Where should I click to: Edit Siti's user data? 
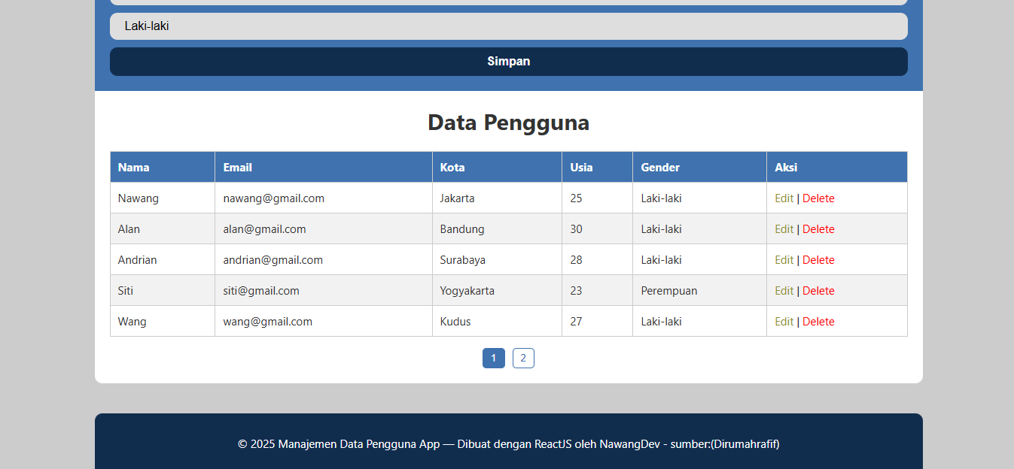click(784, 291)
